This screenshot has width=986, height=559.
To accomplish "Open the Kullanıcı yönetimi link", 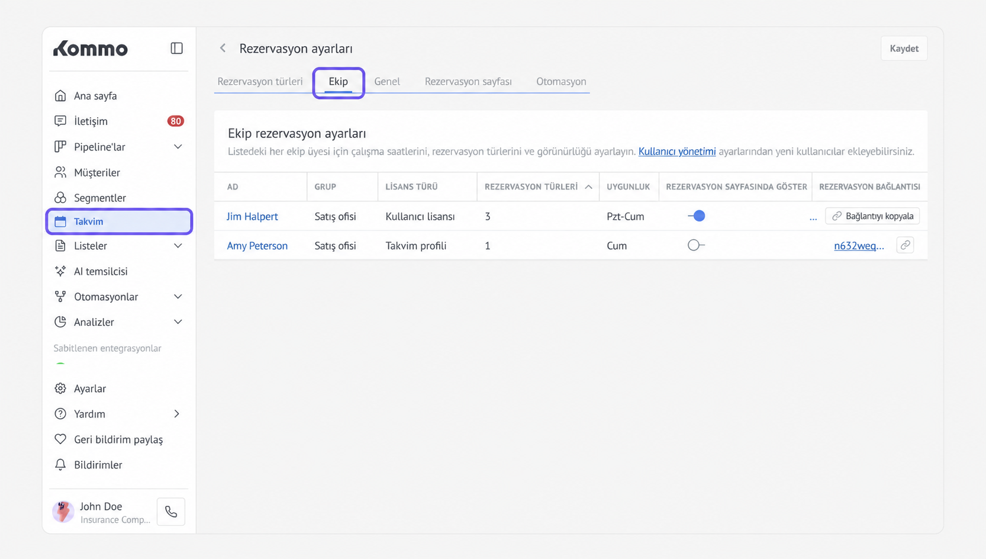I will (x=677, y=152).
